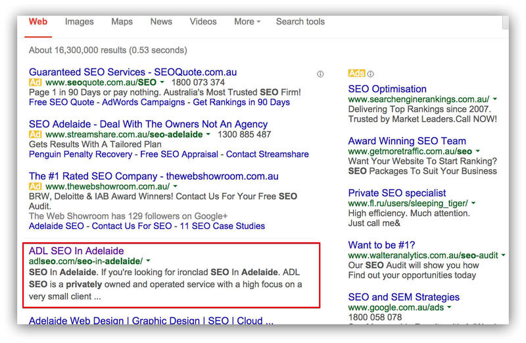
Task: Open the SEO Optimisation sidebar ad
Action: click(387, 89)
